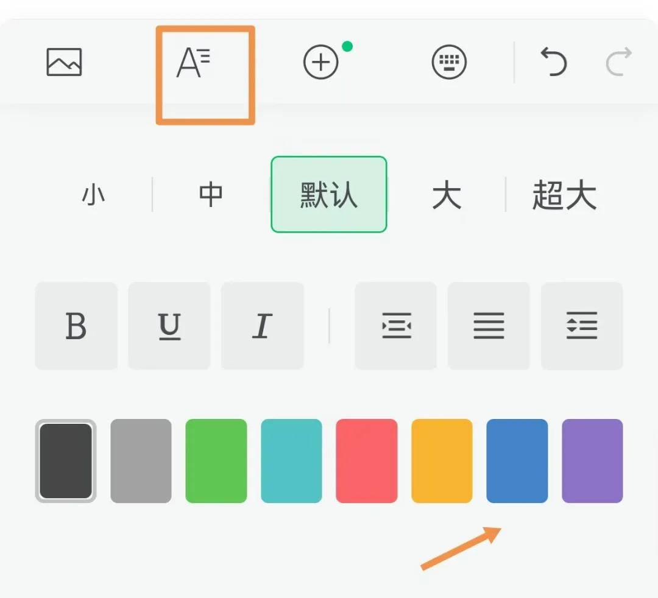Select the text alignment lines icon
This screenshot has width=658, height=598.
tap(489, 326)
